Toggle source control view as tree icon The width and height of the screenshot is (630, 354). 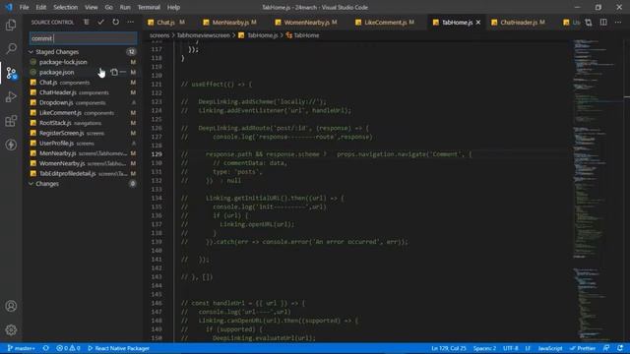pyautogui.click(x=87, y=22)
